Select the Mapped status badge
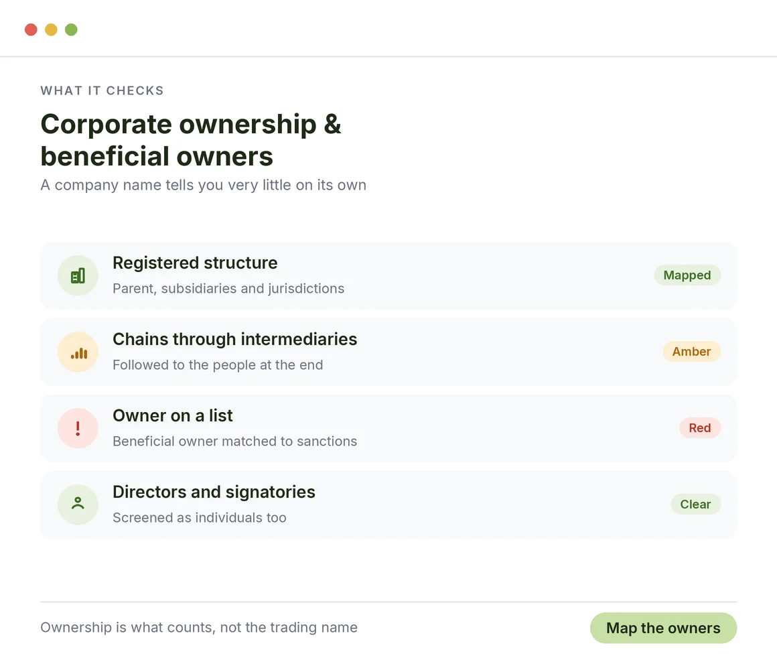The image size is (777, 670). point(687,275)
